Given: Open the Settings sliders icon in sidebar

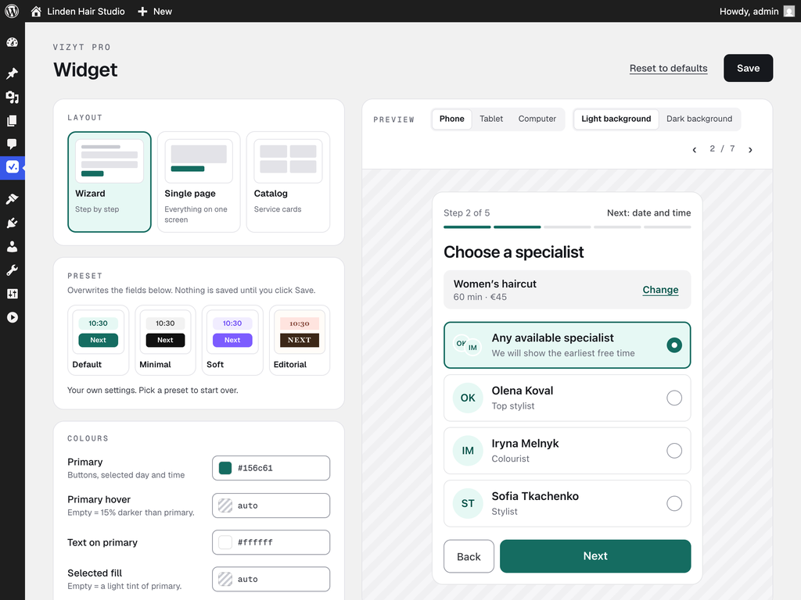Looking at the screenshot, I should pos(13,294).
